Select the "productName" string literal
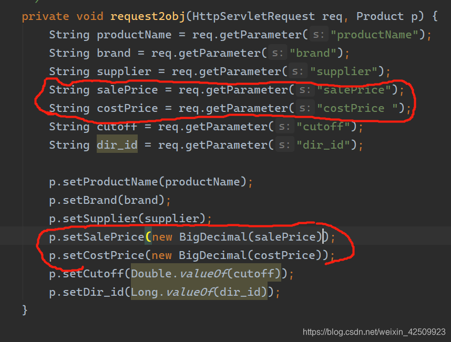This screenshot has height=342, width=451. tap(374, 35)
